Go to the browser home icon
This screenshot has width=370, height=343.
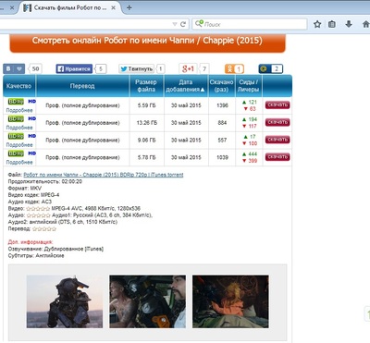click(366, 24)
